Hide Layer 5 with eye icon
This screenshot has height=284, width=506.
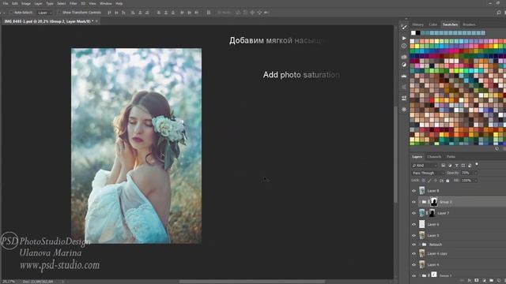[x=414, y=235]
